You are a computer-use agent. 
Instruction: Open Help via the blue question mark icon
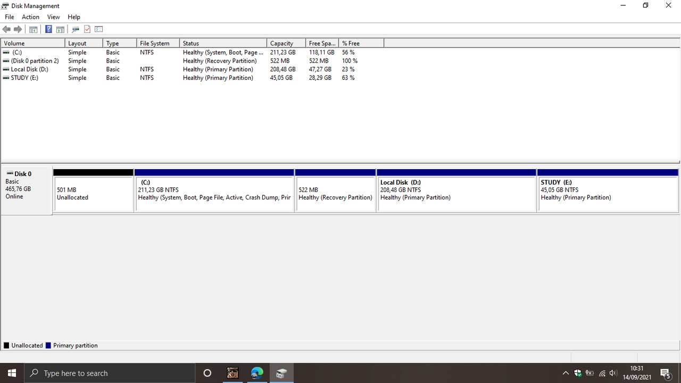[48, 29]
